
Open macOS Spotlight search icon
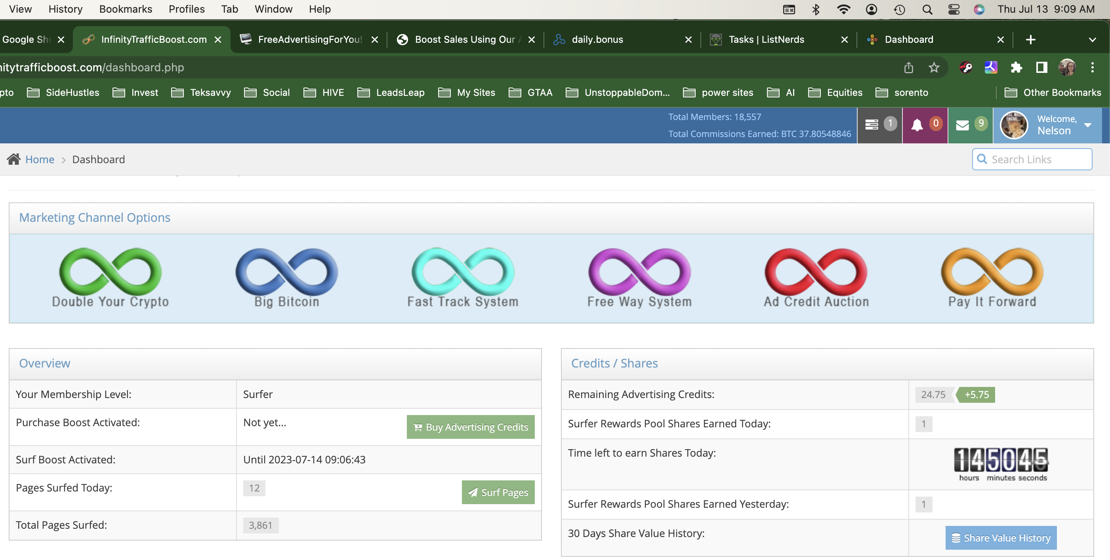click(927, 10)
